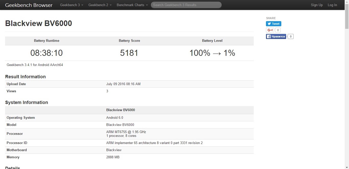Click the Battery Runtime column header
Image resolution: width=349 pixels, height=169 pixels.
click(x=46, y=41)
